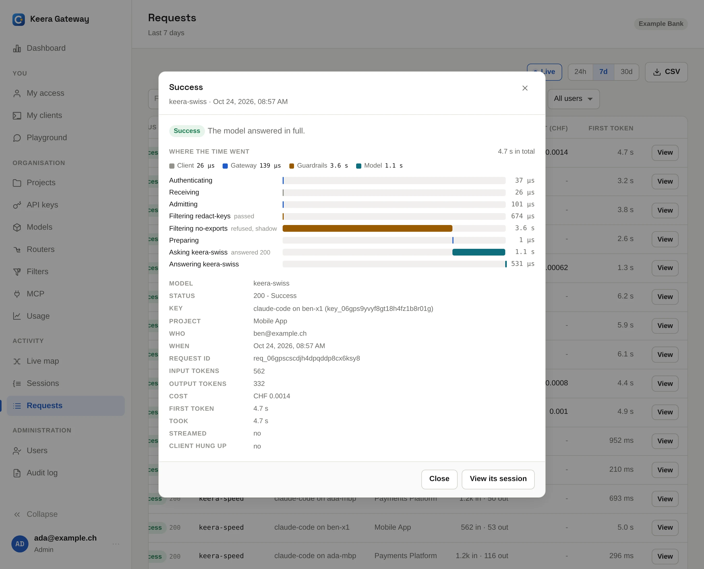Image resolution: width=704 pixels, height=569 pixels.
Task: Click the Close button in dialog
Action: click(439, 479)
